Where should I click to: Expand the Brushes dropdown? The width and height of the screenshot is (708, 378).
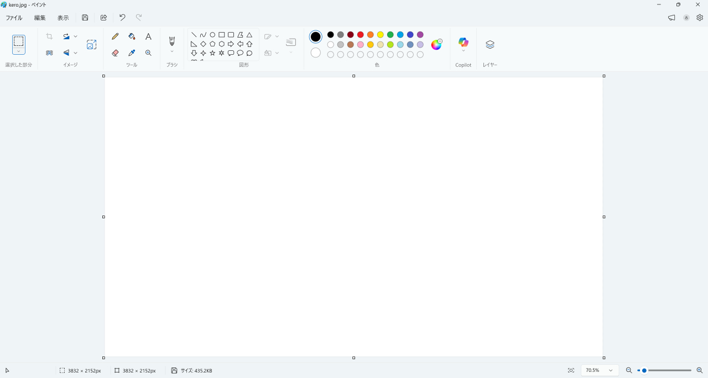point(172,51)
